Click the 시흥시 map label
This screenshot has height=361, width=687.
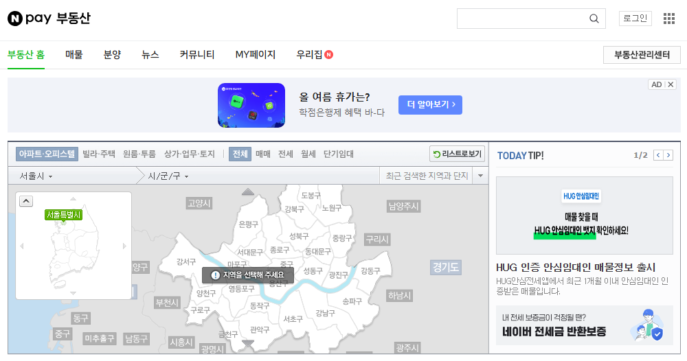181,342
